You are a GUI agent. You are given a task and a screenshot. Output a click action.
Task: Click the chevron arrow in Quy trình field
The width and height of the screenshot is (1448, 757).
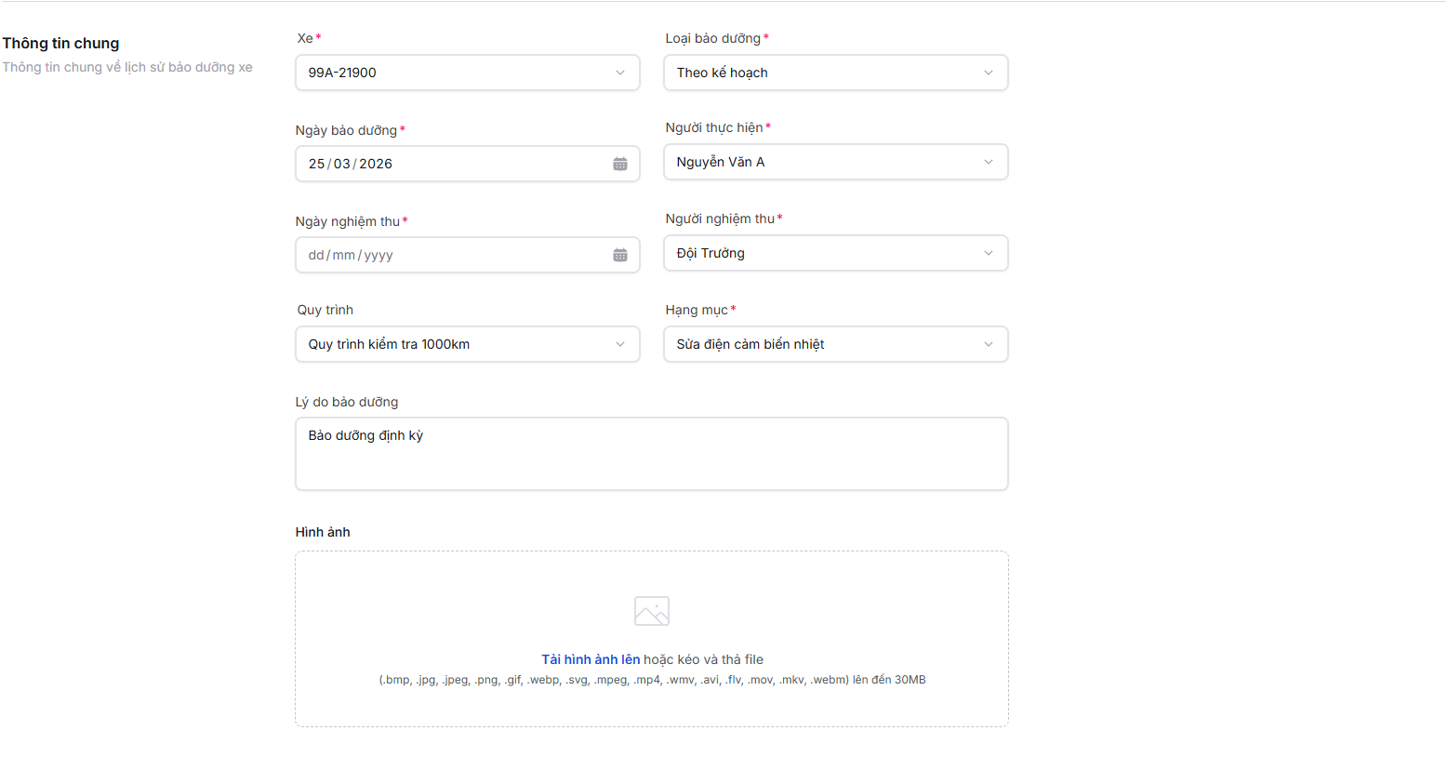pos(620,344)
